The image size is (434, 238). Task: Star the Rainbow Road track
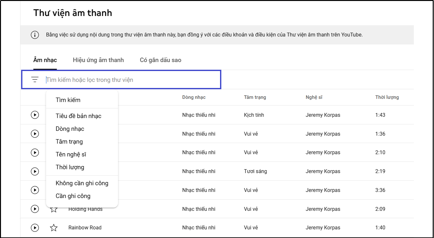(54, 228)
